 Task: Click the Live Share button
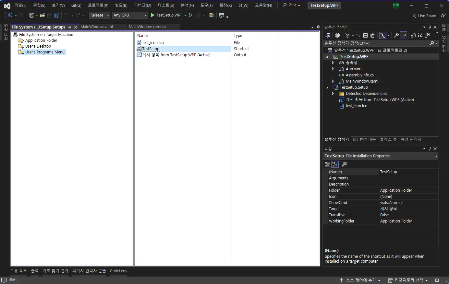pyautogui.click(x=424, y=16)
